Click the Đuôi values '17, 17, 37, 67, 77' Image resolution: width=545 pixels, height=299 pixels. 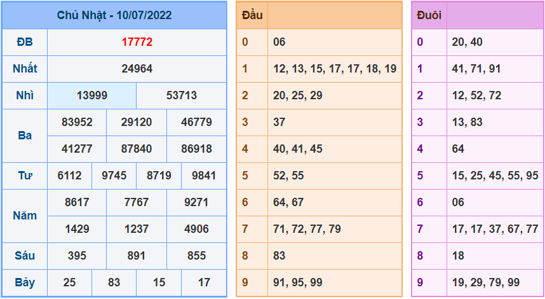click(x=495, y=229)
